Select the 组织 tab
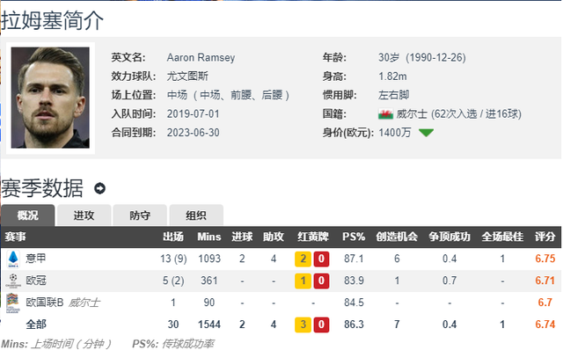The width and height of the screenshot is (563, 350). pyautogui.click(x=196, y=215)
